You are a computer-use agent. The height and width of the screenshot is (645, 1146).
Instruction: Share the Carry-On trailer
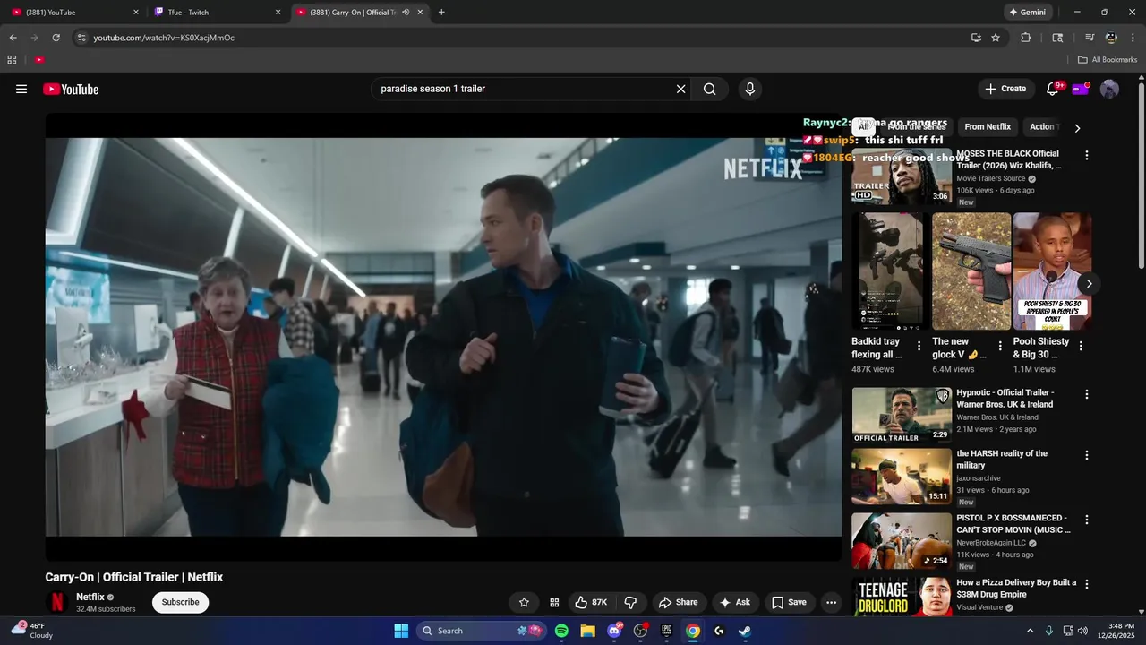tap(678, 602)
